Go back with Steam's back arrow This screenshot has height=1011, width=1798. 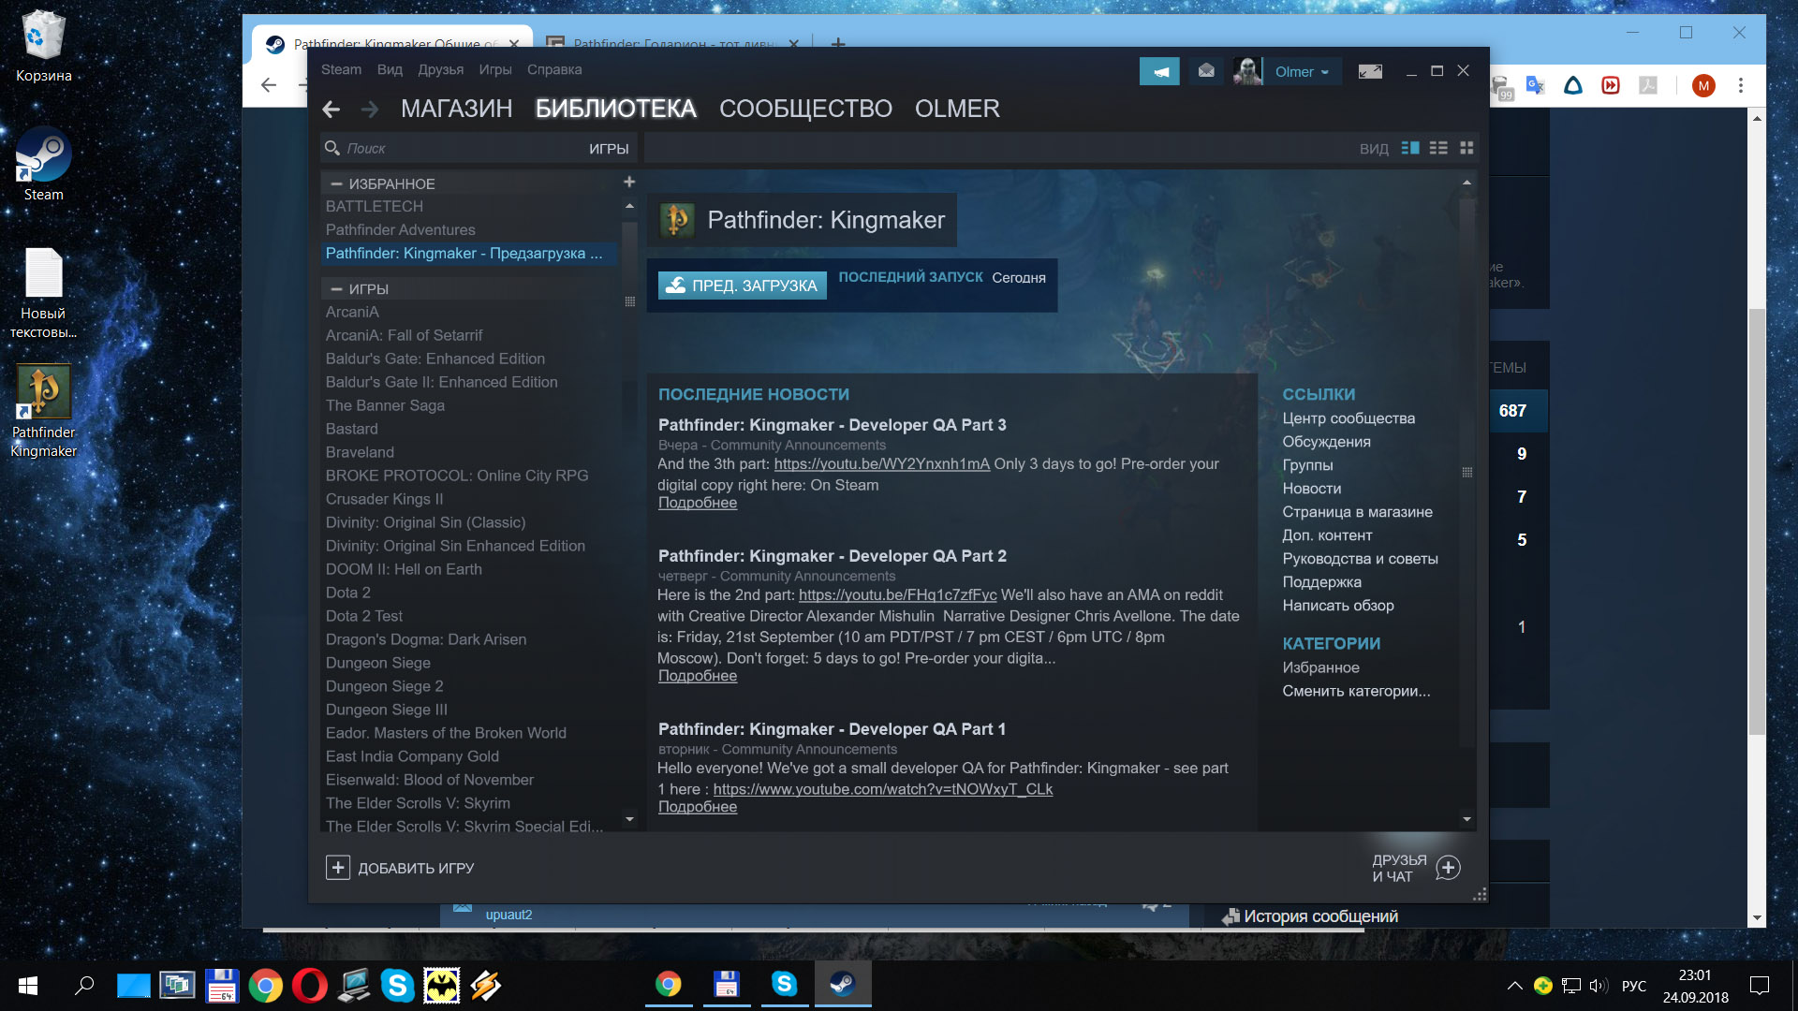click(332, 110)
